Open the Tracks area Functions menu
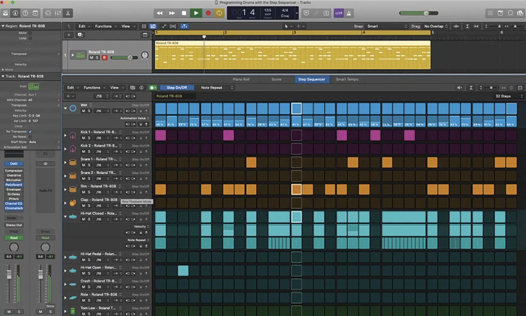The height and width of the screenshot is (316, 526). click(106, 26)
